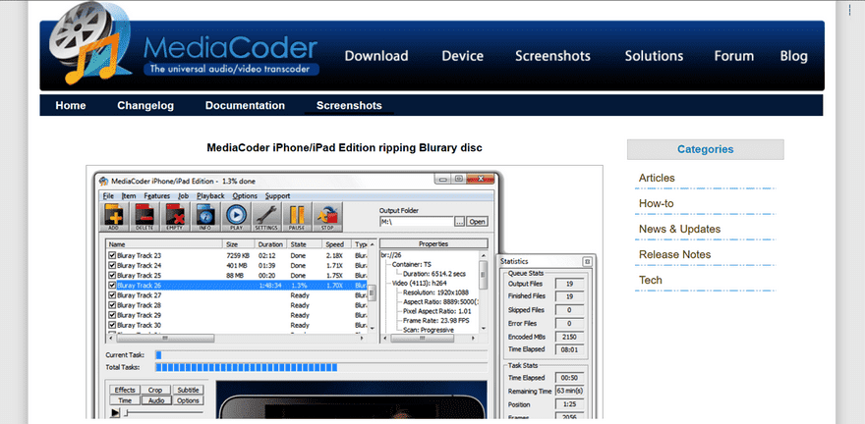Click the Audio button

(x=156, y=400)
